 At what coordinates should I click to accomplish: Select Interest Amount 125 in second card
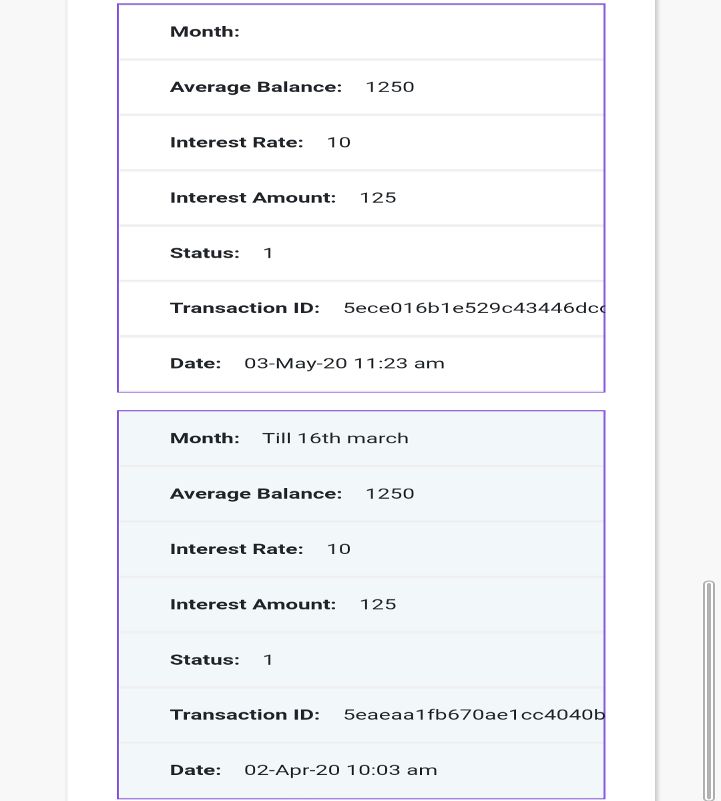(x=361, y=605)
